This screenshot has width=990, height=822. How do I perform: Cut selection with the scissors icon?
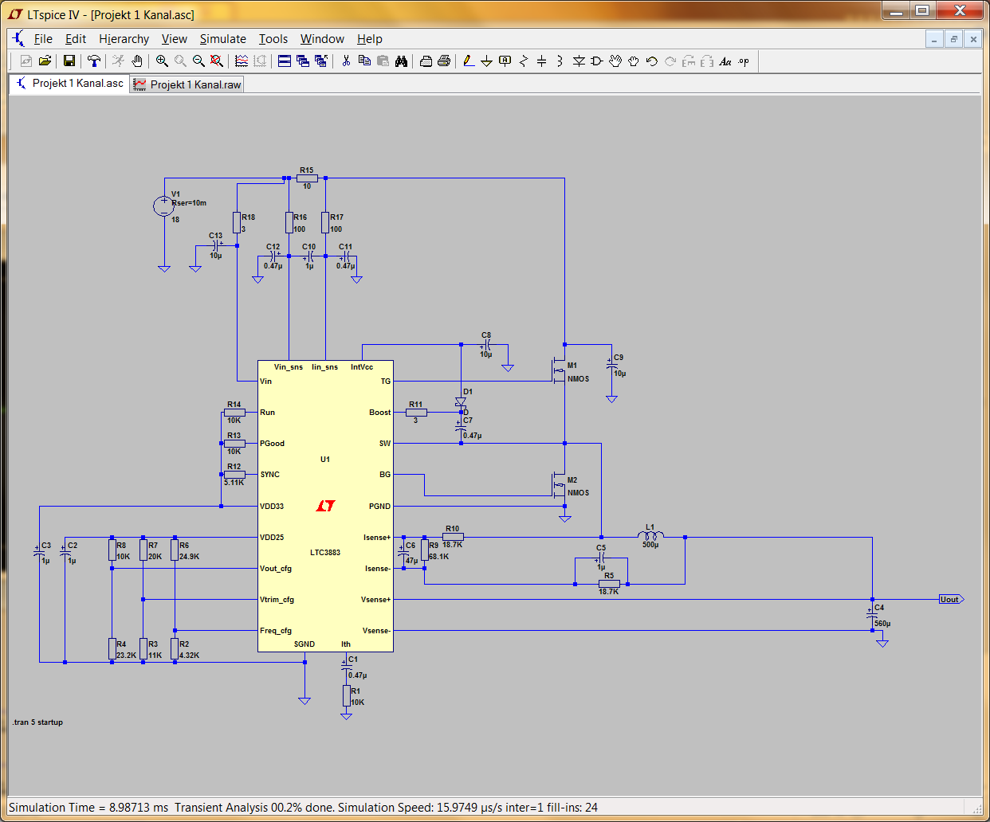[x=346, y=61]
